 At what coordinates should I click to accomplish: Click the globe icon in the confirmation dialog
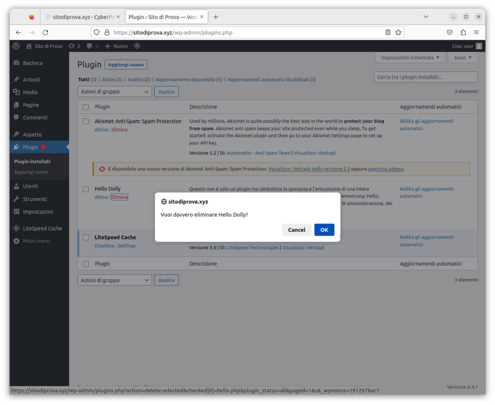[164, 202]
